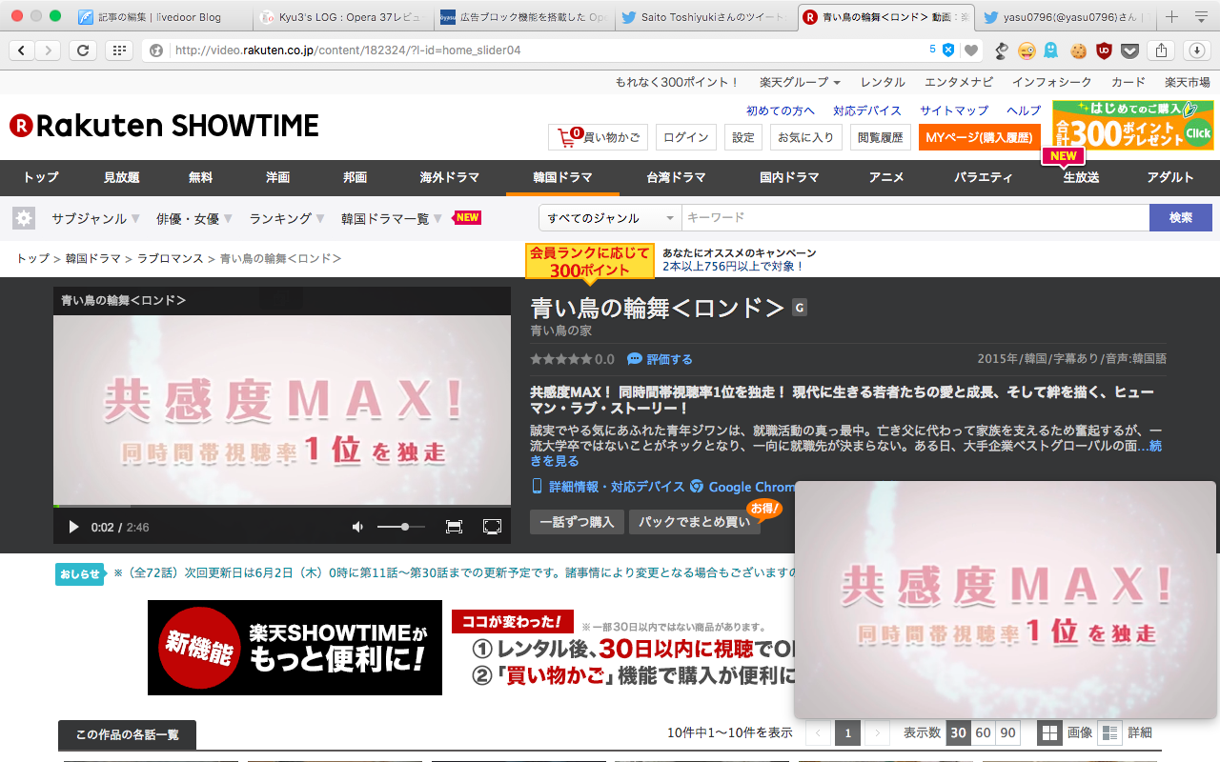This screenshot has width=1220, height=762.
Task: Open the Rakuten SHOWTIME logo home
Action: click(164, 125)
